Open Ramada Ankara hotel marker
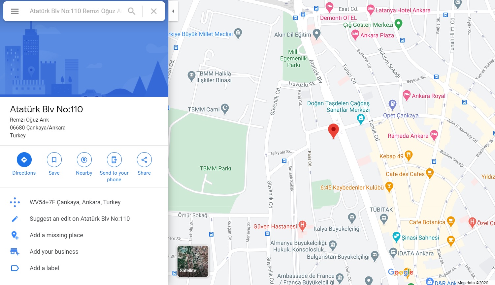This screenshot has height=285, width=495. pyautogui.click(x=434, y=135)
